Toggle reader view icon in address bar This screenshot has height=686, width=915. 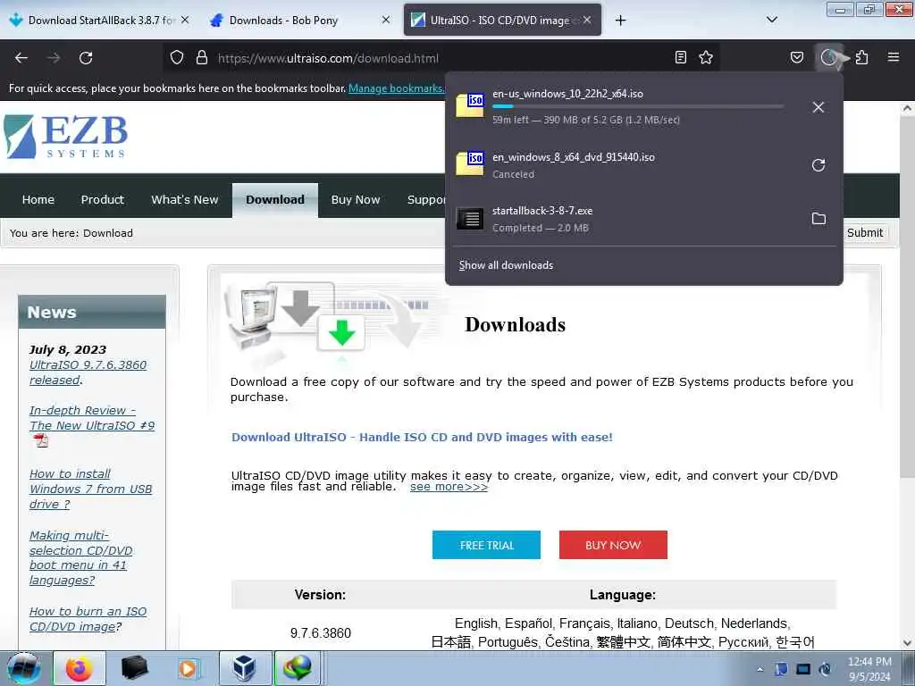click(680, 57)
